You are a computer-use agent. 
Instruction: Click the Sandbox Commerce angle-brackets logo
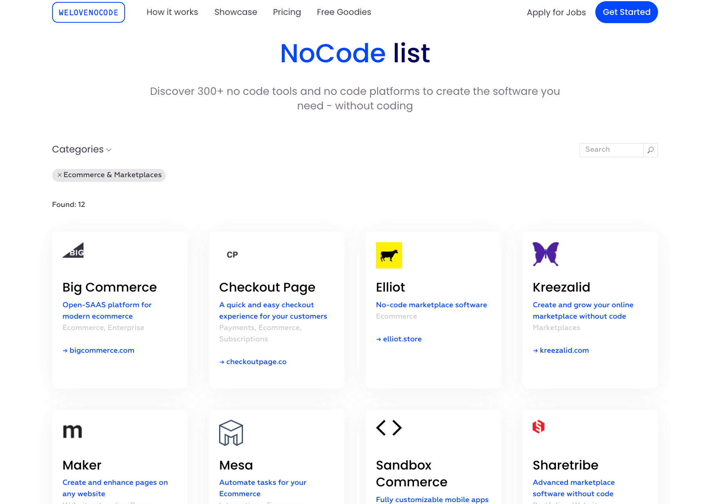(x=389, y=428)
